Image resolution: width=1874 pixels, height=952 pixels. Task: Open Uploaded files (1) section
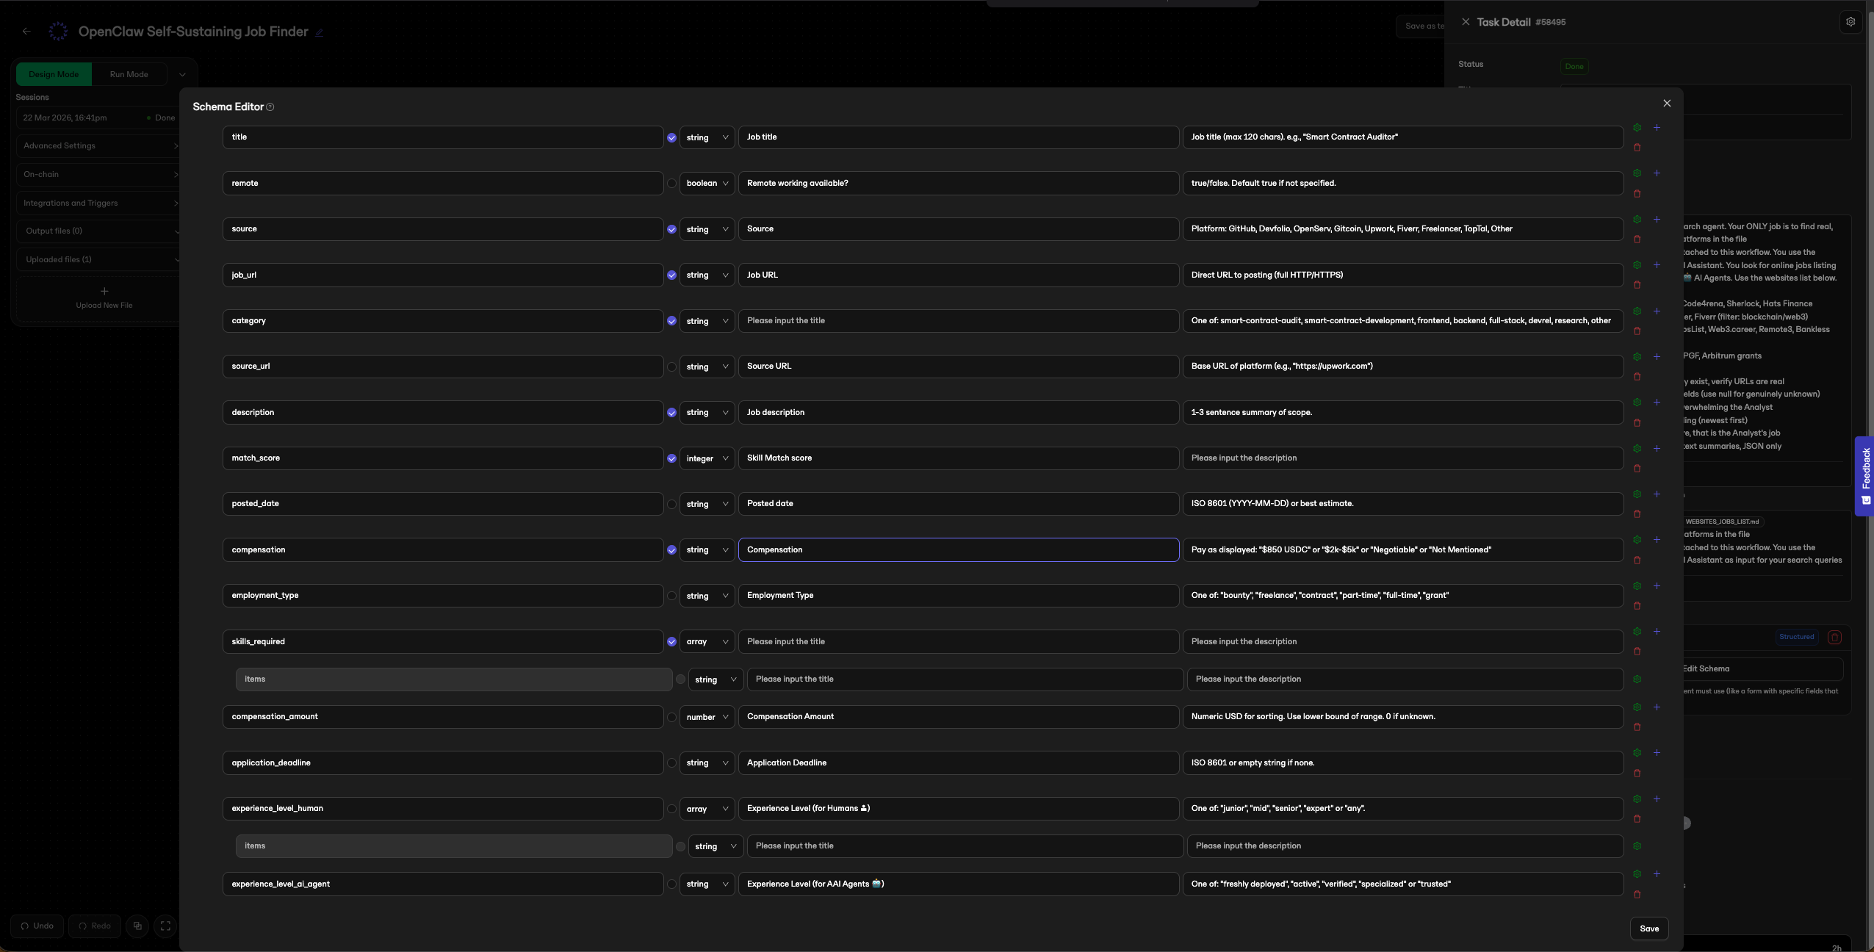click(98, 259)
